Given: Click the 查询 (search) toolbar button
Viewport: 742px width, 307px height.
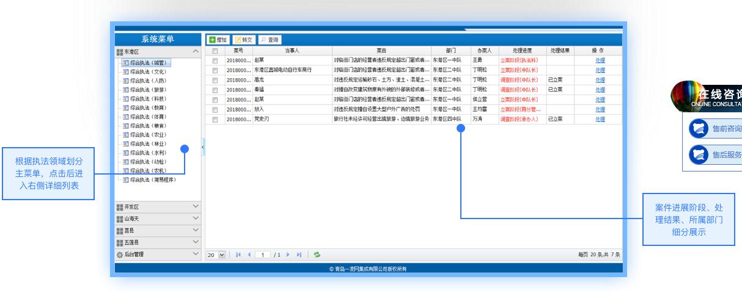Looking at the screenshot, I should [x=270, y=40].
